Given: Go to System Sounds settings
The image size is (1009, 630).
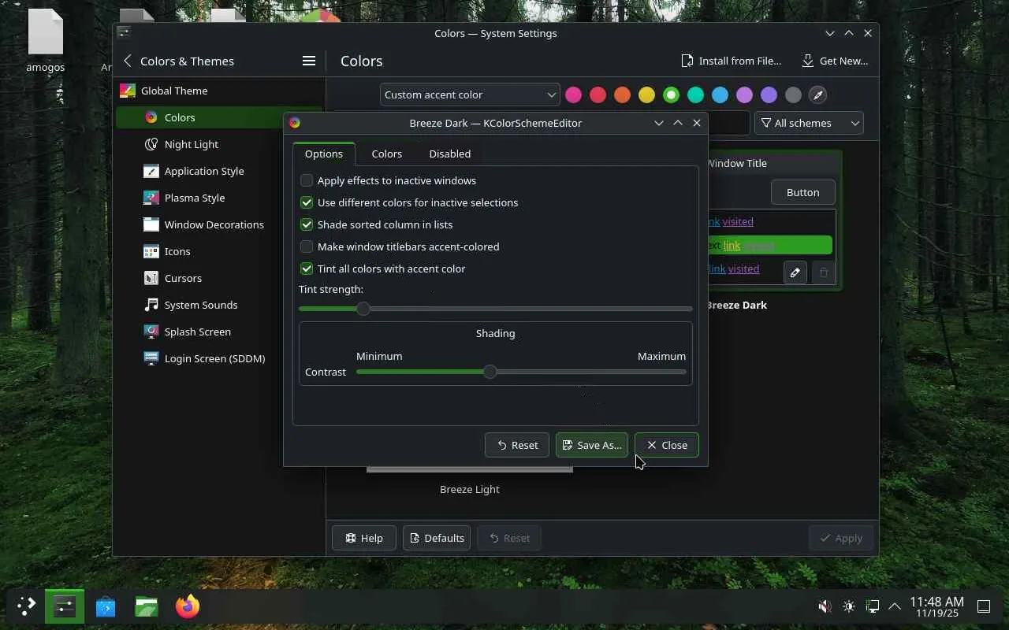Looking at the screenshot, I should (x=219, y=305).
